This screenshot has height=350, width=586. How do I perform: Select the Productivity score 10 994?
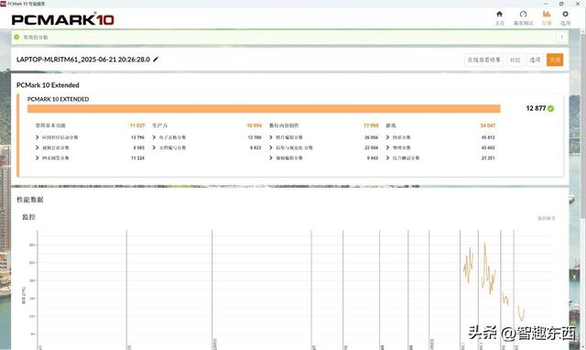pos(255,126)
